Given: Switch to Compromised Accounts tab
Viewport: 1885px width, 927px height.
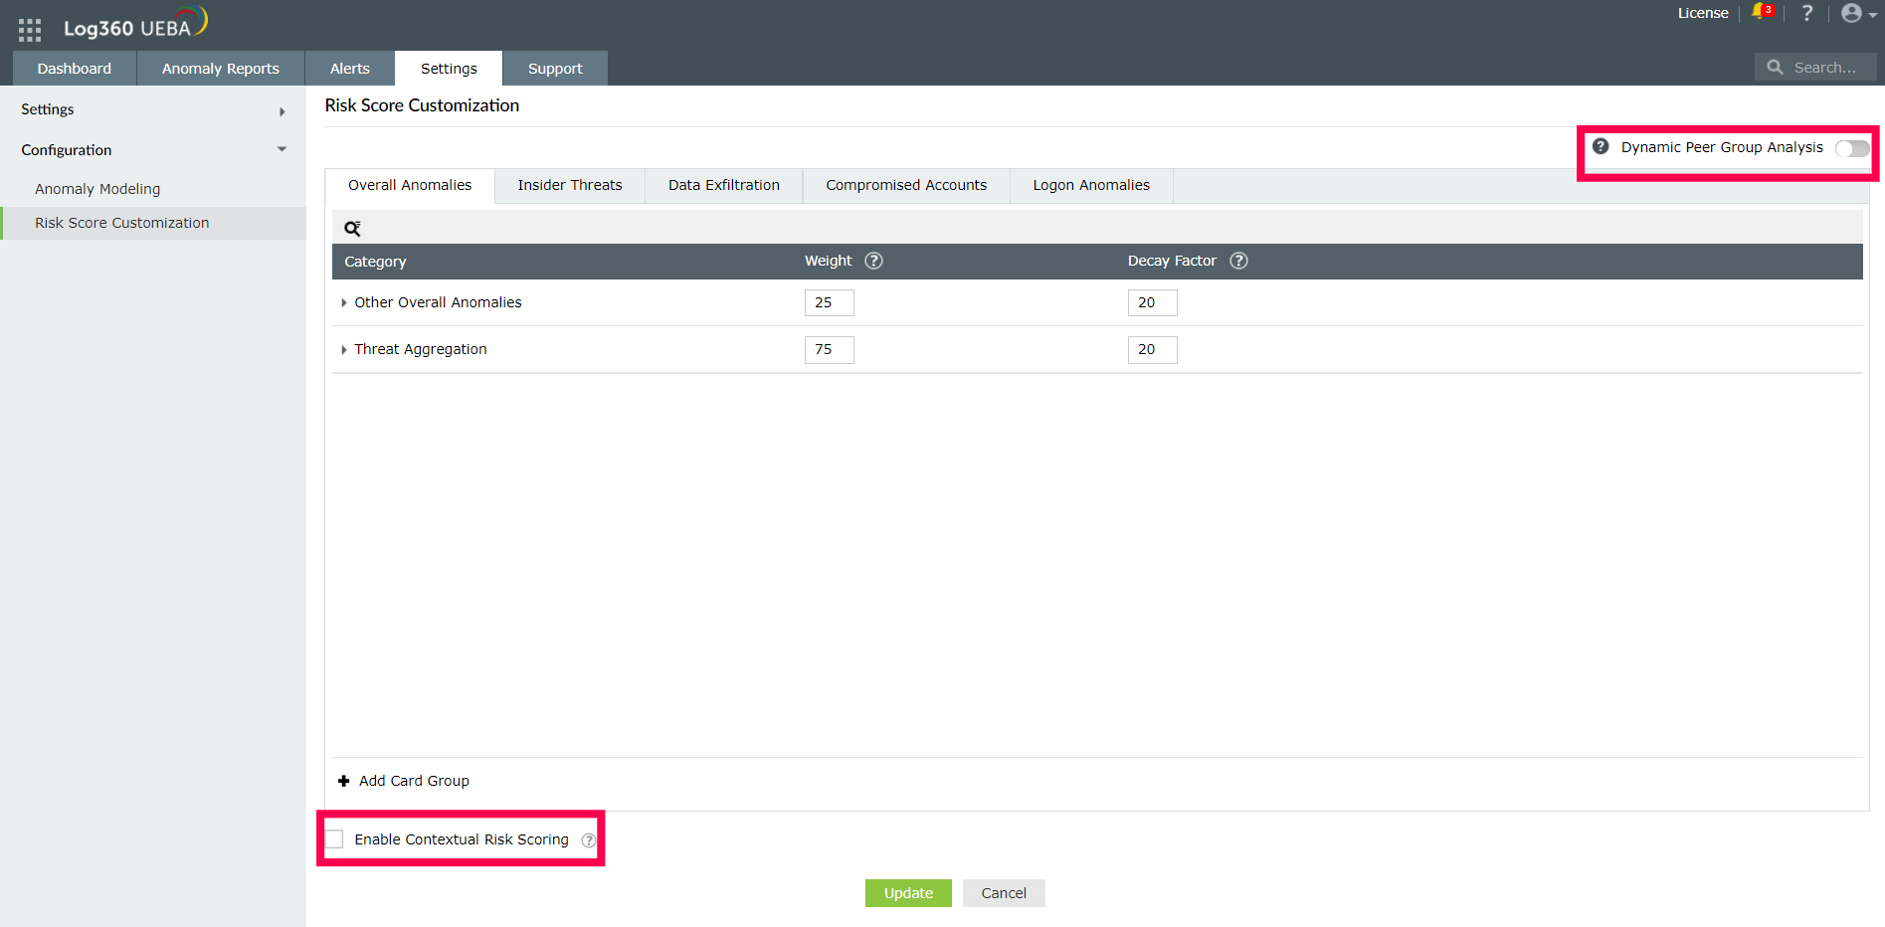Looking at the screenshot, I should point(906,185).
